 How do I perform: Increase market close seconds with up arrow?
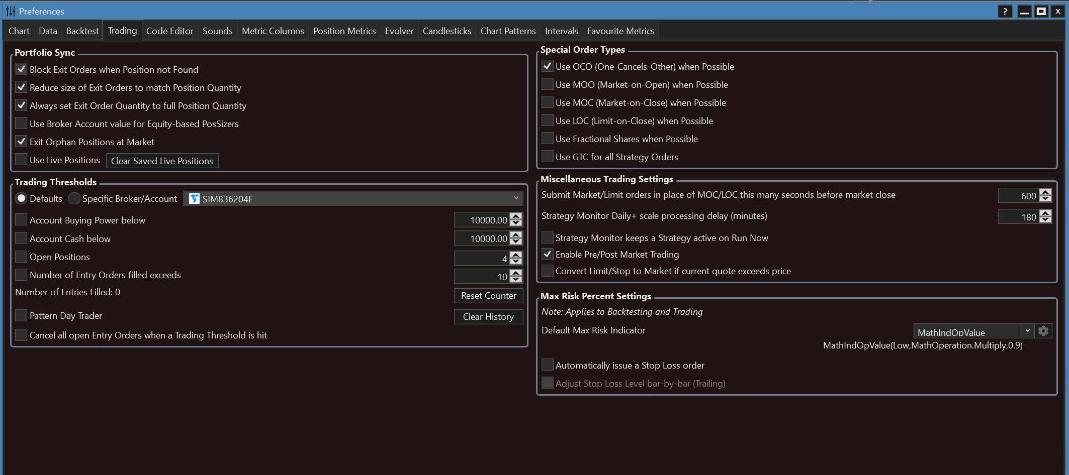[x=1045, y=192]
